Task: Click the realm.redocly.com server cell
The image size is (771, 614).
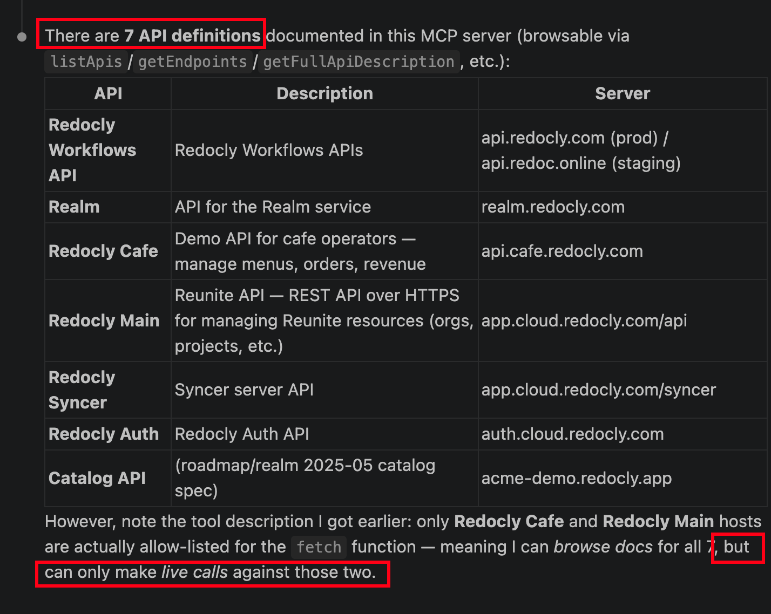Action: 623,207
